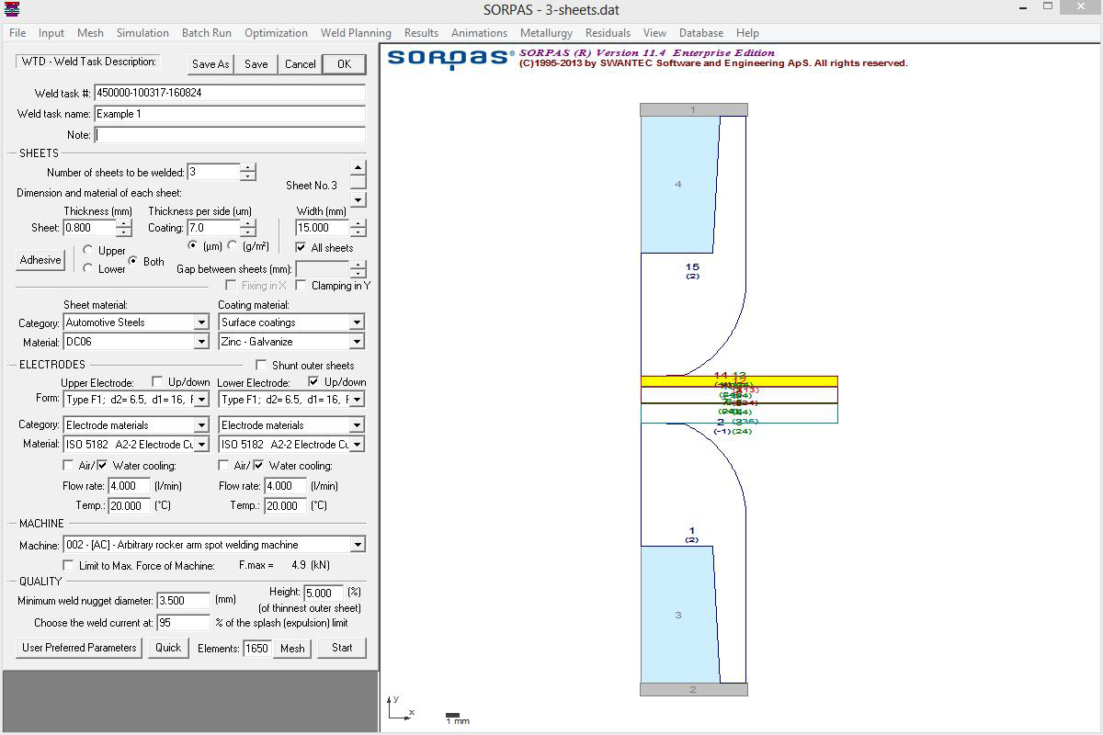The width and height of the screenshot is (1103, 735).
Task: Open the Zinc - Galvanize coating dropdown
Action: (x=357, y=342)
